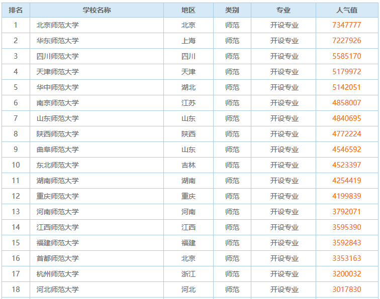Open 开设专业 in the 河北师范大学 row

(x=284, y=289)
